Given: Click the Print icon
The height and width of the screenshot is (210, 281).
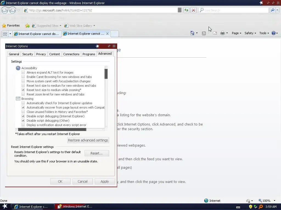Looking at the screenshot, I should pos(222,33).
